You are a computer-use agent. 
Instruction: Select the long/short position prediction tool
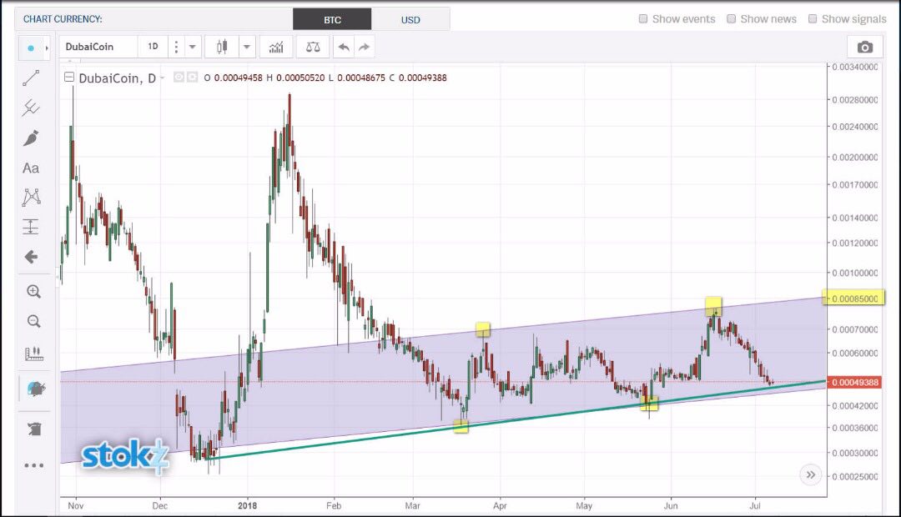click(31, 226)
